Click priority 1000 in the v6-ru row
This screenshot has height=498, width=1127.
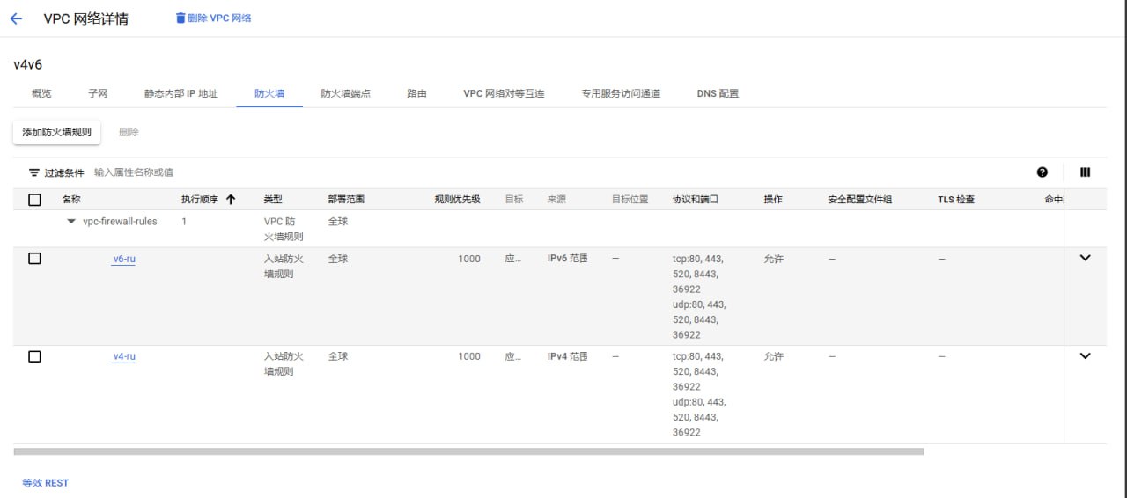469,259
